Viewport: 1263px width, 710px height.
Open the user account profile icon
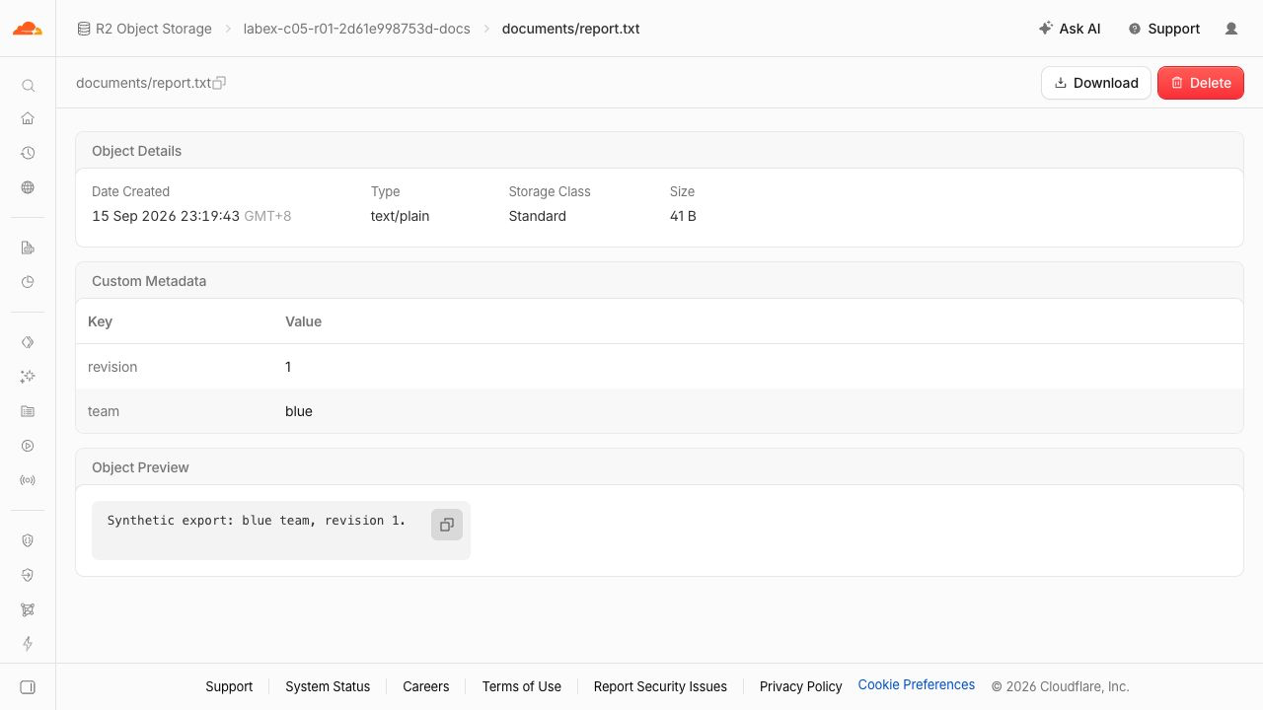(1231, 29)
